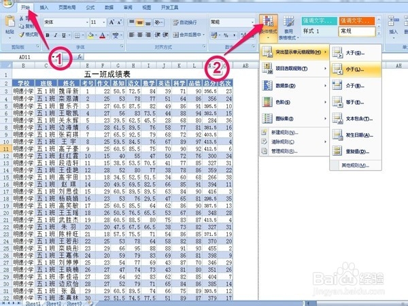Open the 数据 ribbon tab

[109, 7]
